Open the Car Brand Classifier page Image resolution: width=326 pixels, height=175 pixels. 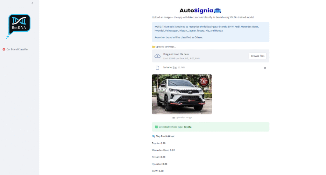point(18,49)
